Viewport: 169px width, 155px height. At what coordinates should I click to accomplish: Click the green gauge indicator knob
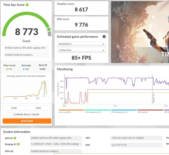[49, 29]
